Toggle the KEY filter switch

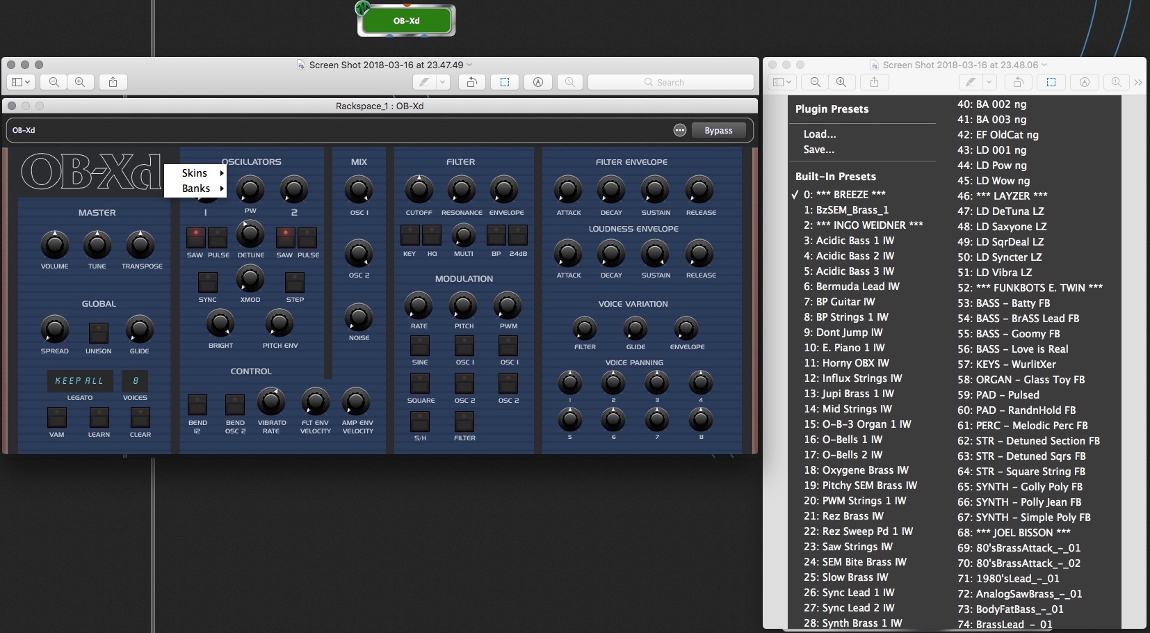tap(410, 235)
